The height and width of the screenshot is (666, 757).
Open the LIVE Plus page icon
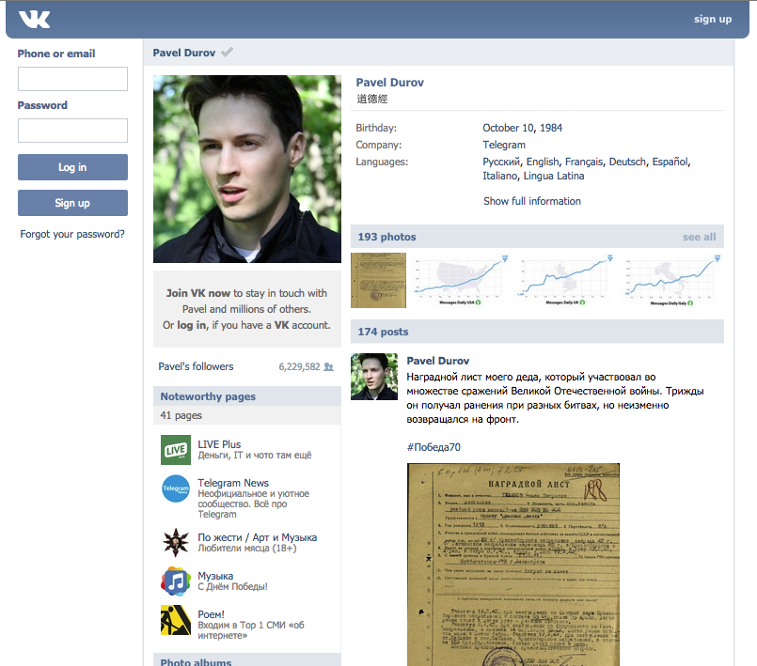pyautogui.click(x=176, y=449)
